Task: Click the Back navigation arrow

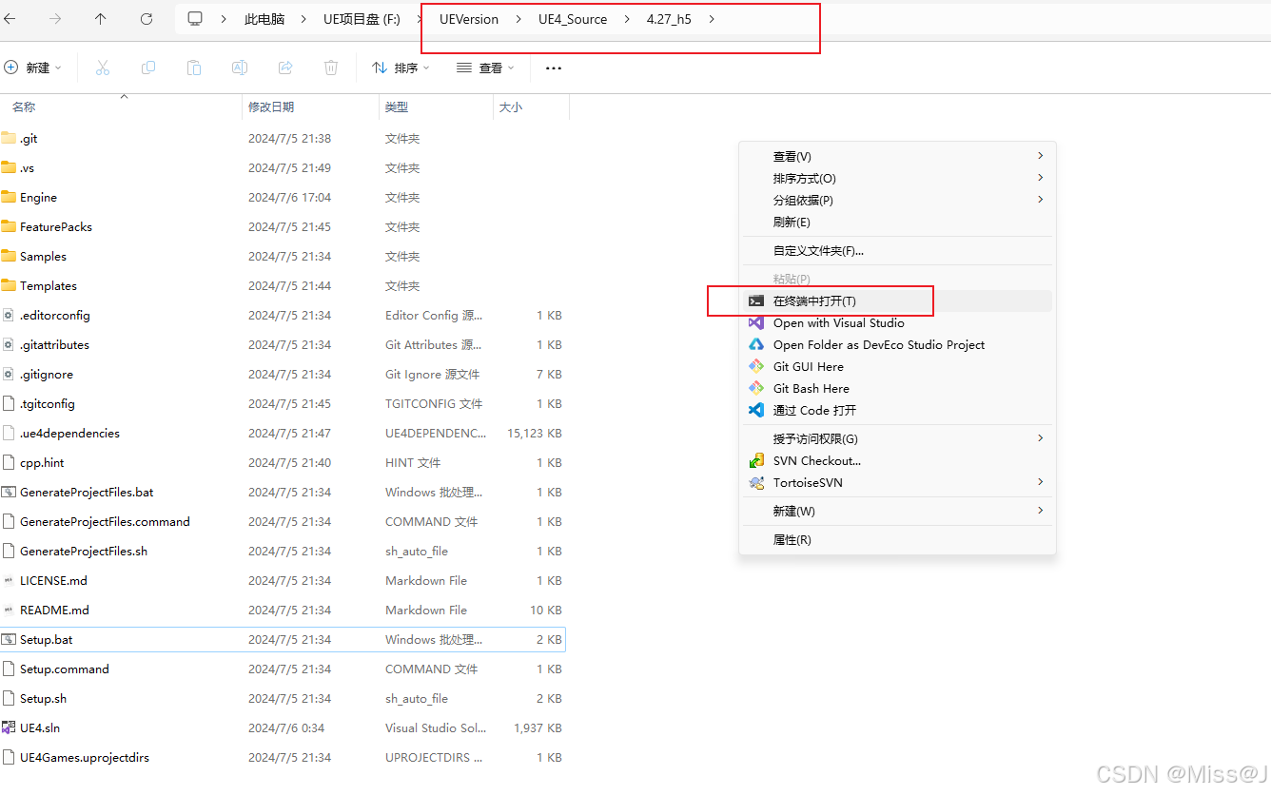Action: click(9, 19)
